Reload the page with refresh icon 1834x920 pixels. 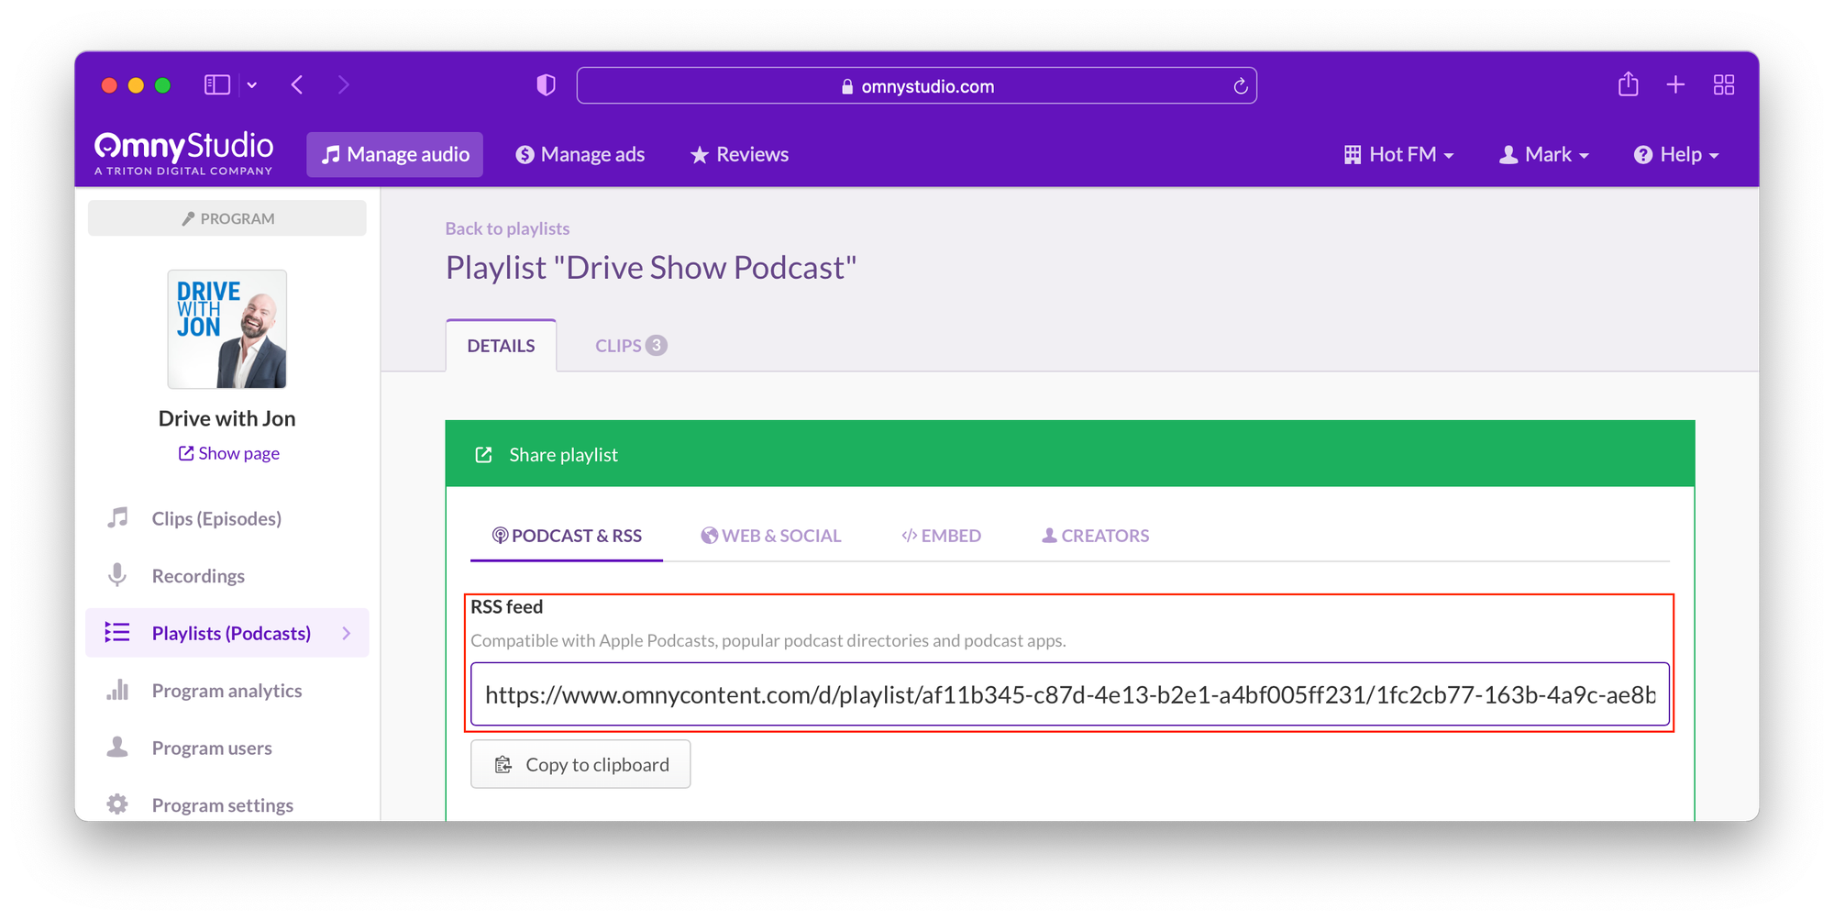tap(1240, 86)
